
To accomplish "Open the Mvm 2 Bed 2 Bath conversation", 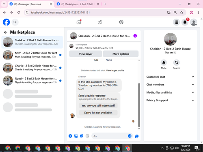I will pyautogui.click(x=32, y=55).
